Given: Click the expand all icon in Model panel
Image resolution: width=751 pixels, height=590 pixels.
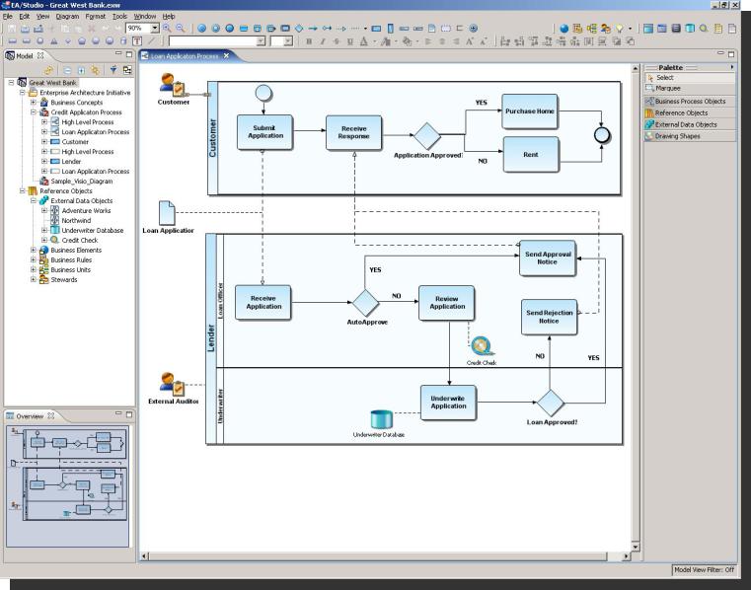Looking at the screenshot, I should [81, 70].
